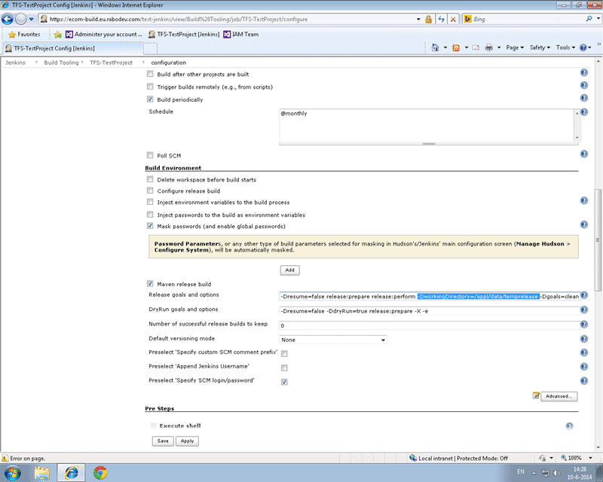
Task: Click browser Back arrow button
Action: 8,19
